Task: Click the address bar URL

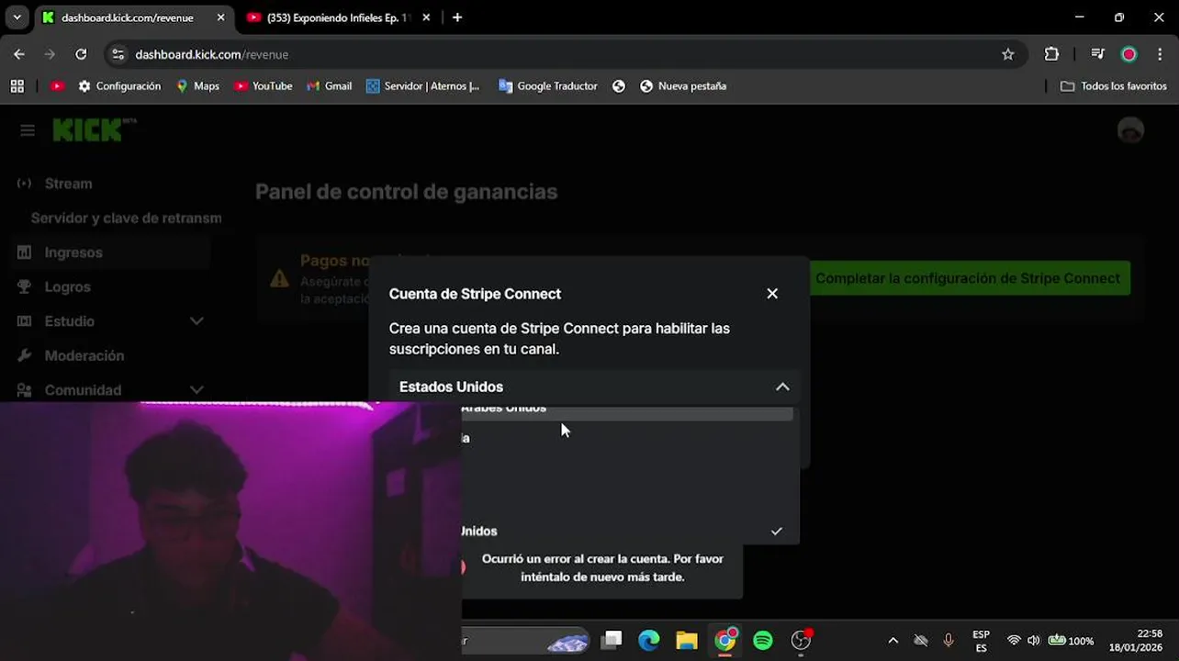Action: pos(212,54)
